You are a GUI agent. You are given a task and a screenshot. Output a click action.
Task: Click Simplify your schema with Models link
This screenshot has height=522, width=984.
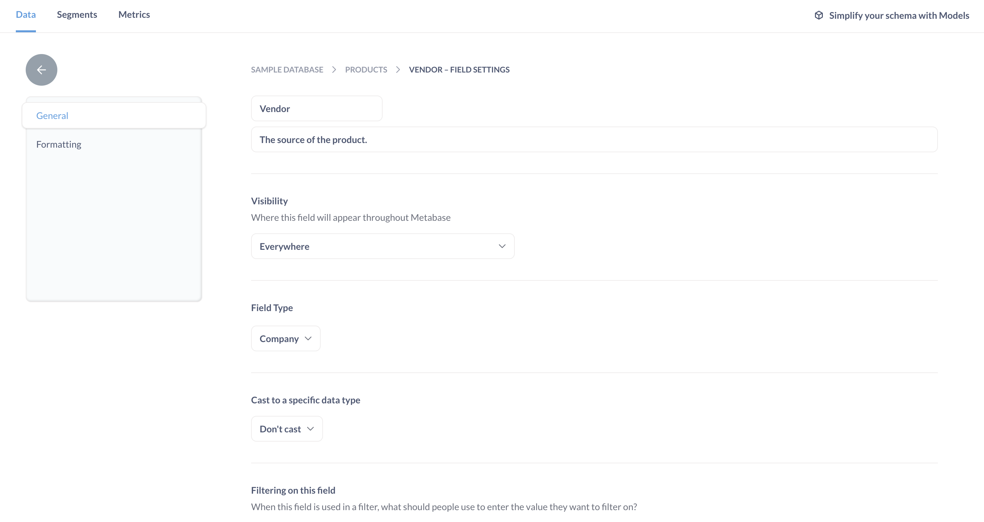coord(899,15)
